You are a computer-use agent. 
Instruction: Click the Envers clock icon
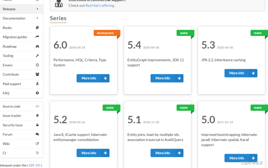point(37,65)
